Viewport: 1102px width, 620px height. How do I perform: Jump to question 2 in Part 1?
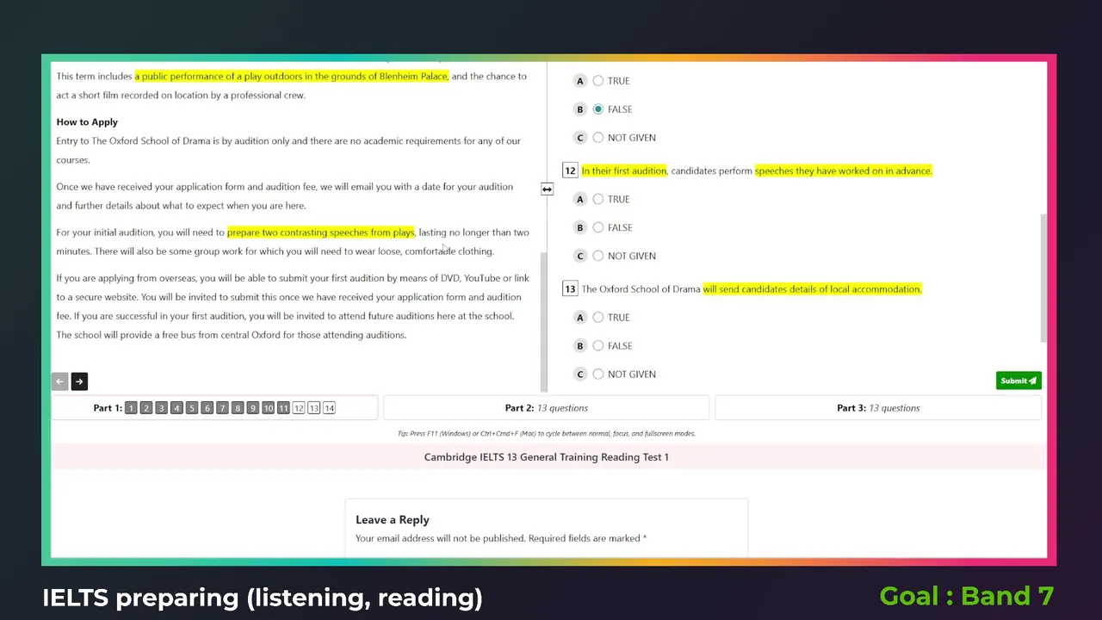pos(146,408)
